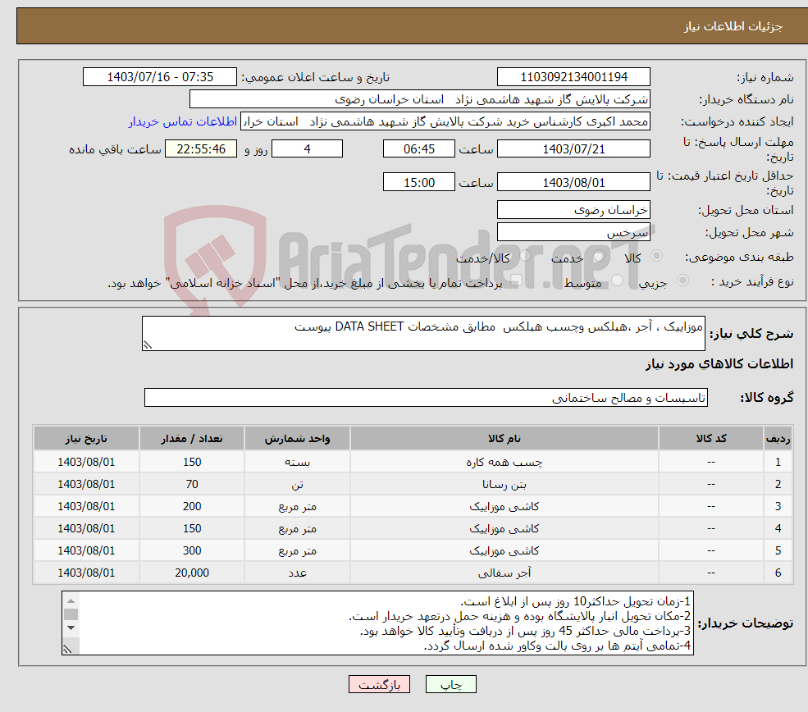Click the delivery city field سرخس
Screen dimensions: 808x712
[x=573, y=232]
